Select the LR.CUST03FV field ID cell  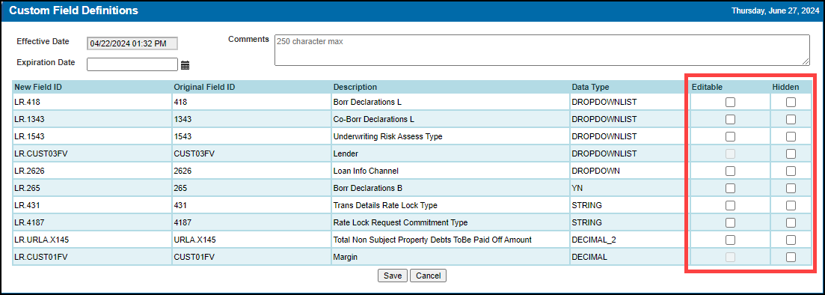pos(91,153)
